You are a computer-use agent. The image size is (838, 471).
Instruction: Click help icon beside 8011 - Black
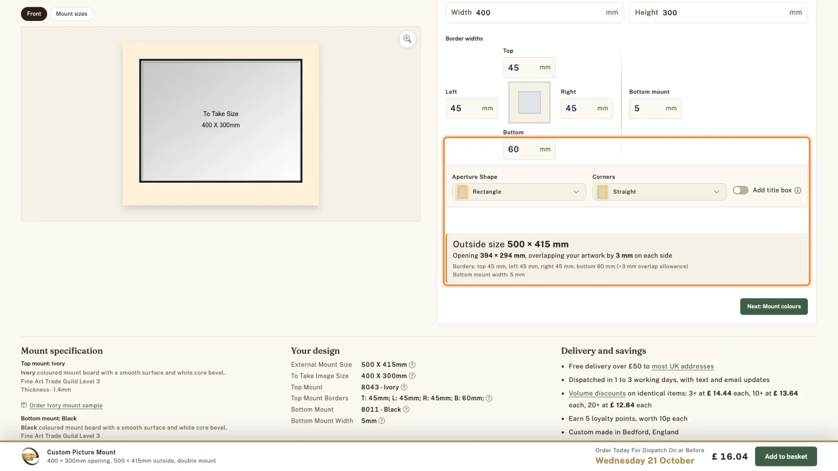click(406, 410)
